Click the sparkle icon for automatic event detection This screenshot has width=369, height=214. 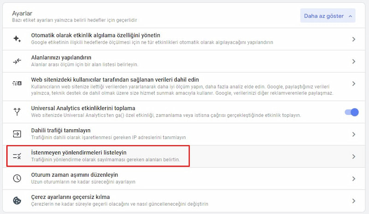tap(17, 39)
